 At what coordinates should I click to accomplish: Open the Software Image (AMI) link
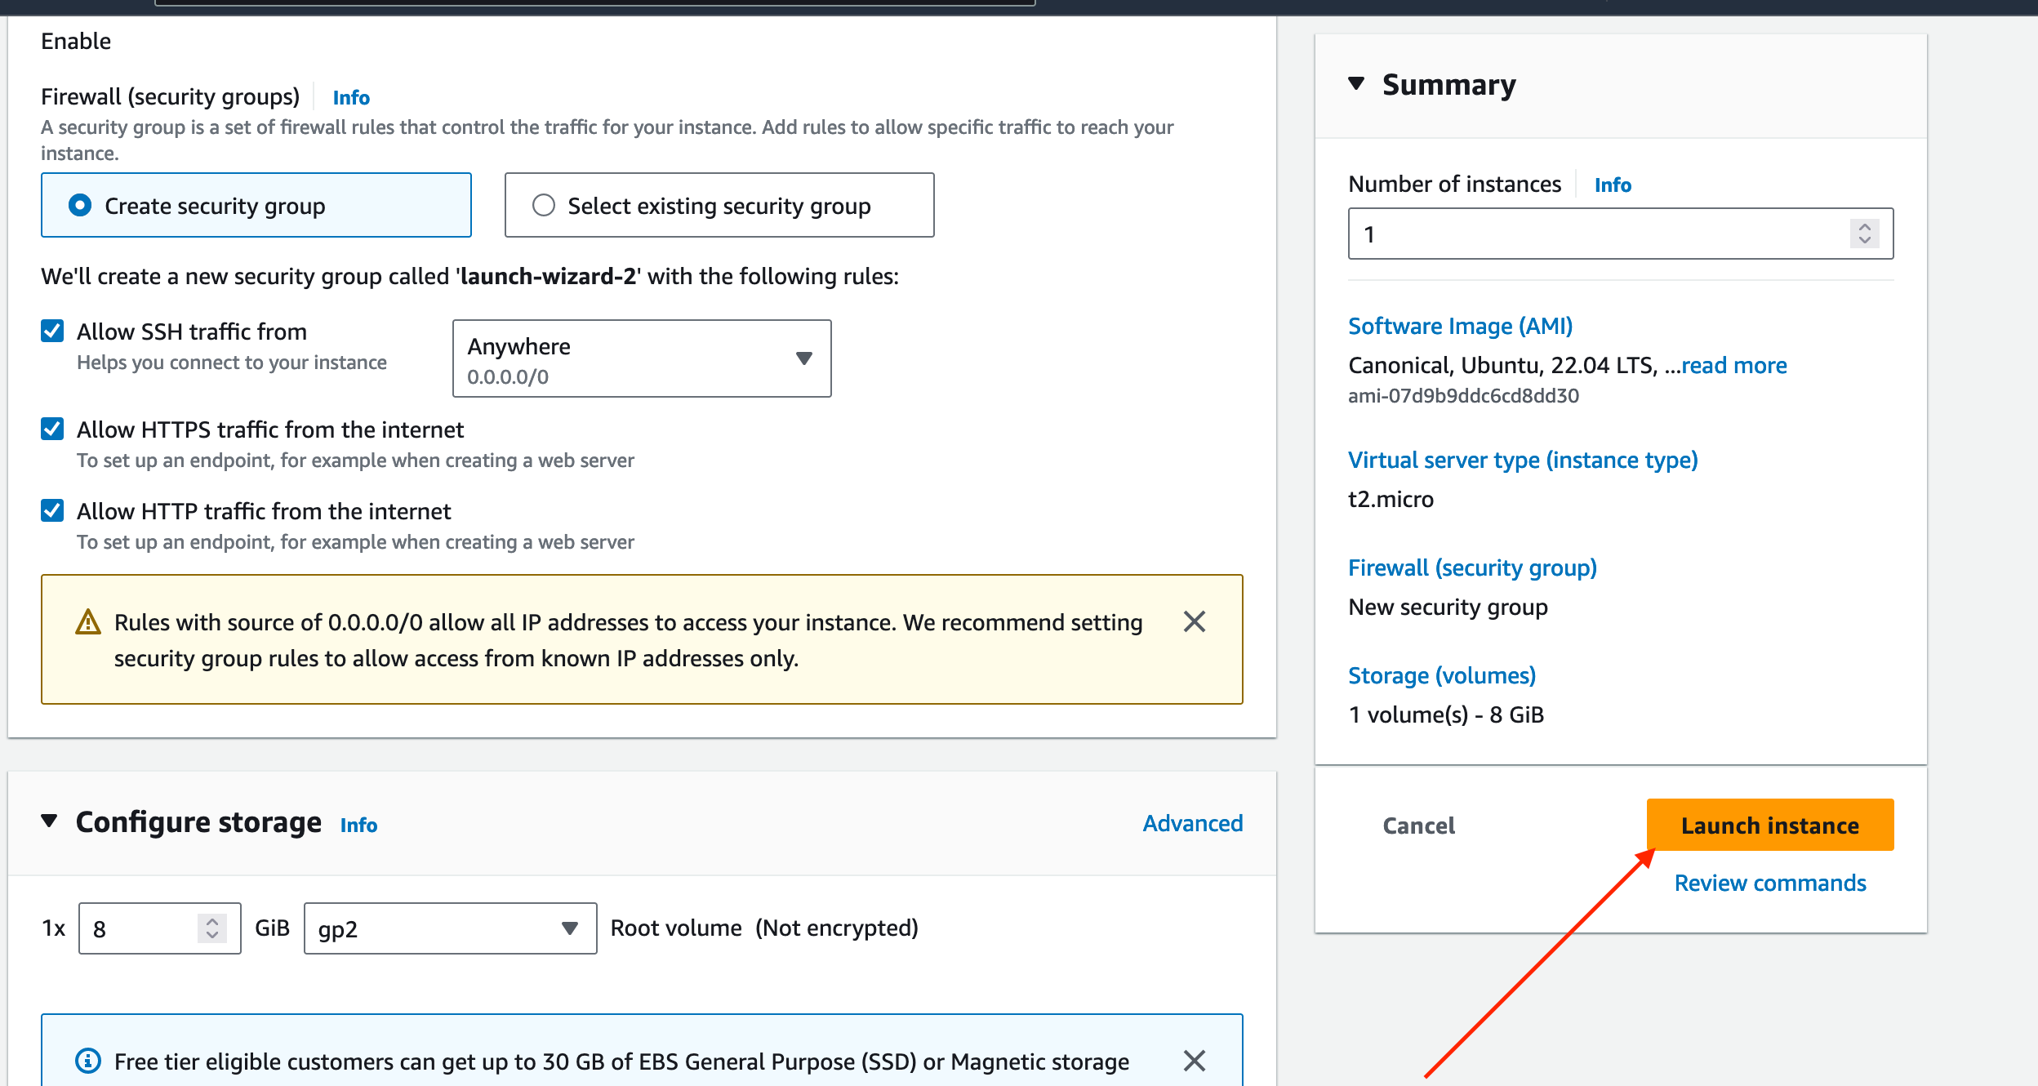click(1460, 326)
